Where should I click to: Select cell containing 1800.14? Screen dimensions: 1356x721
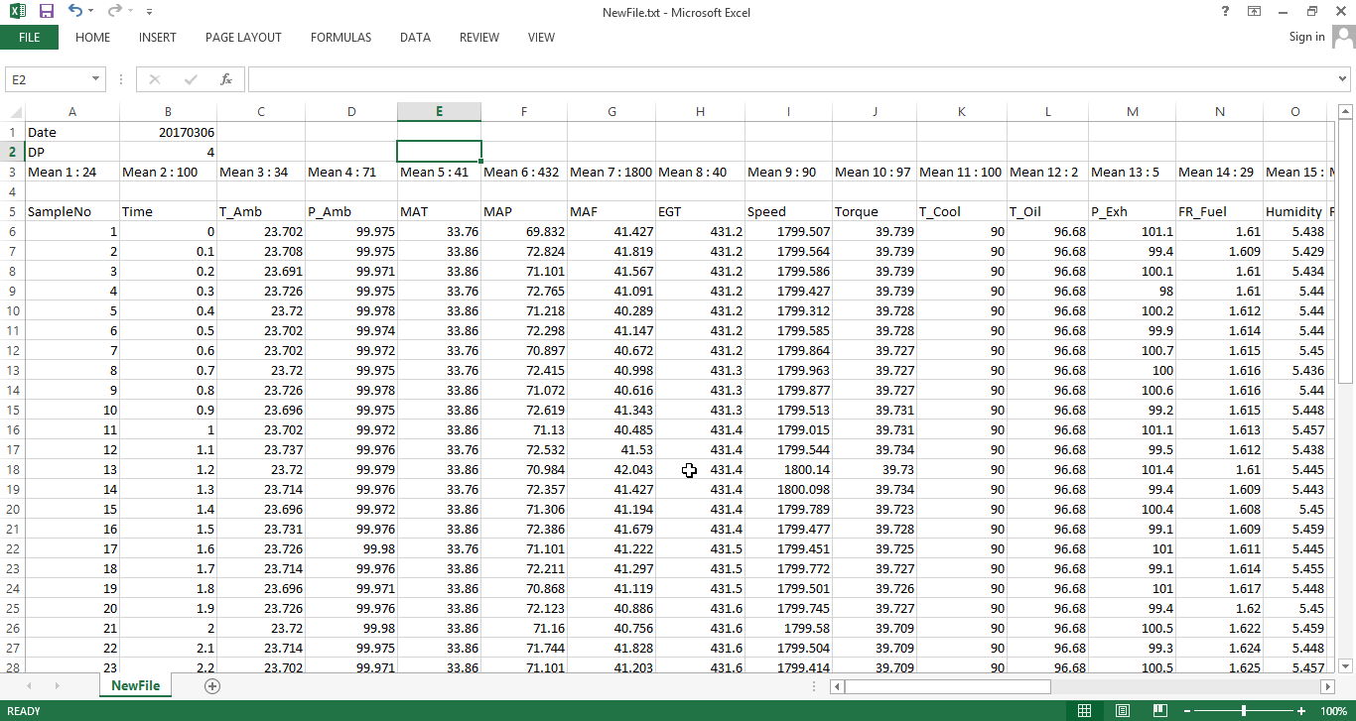click(788, 469)
